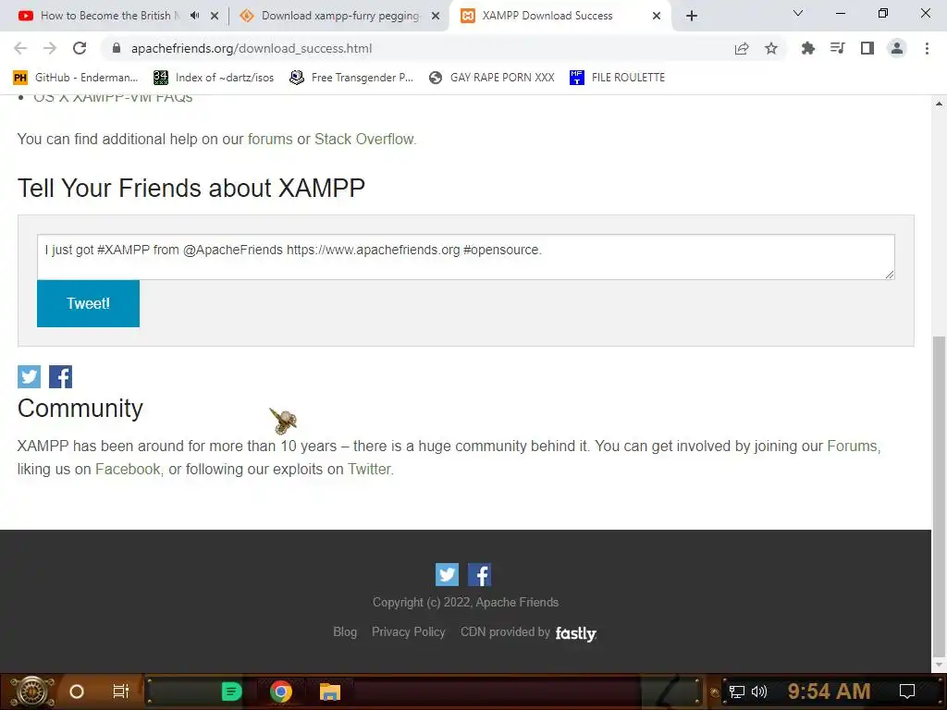The width and height of the screenshot is (947, 710).
Task: Click the Tweet! button
Action: 88,303
